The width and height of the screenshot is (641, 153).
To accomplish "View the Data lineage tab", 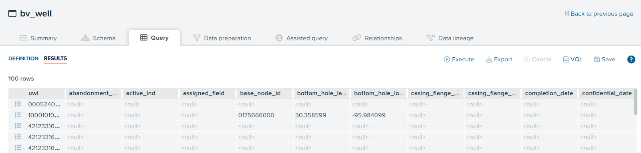I will 450,38.
